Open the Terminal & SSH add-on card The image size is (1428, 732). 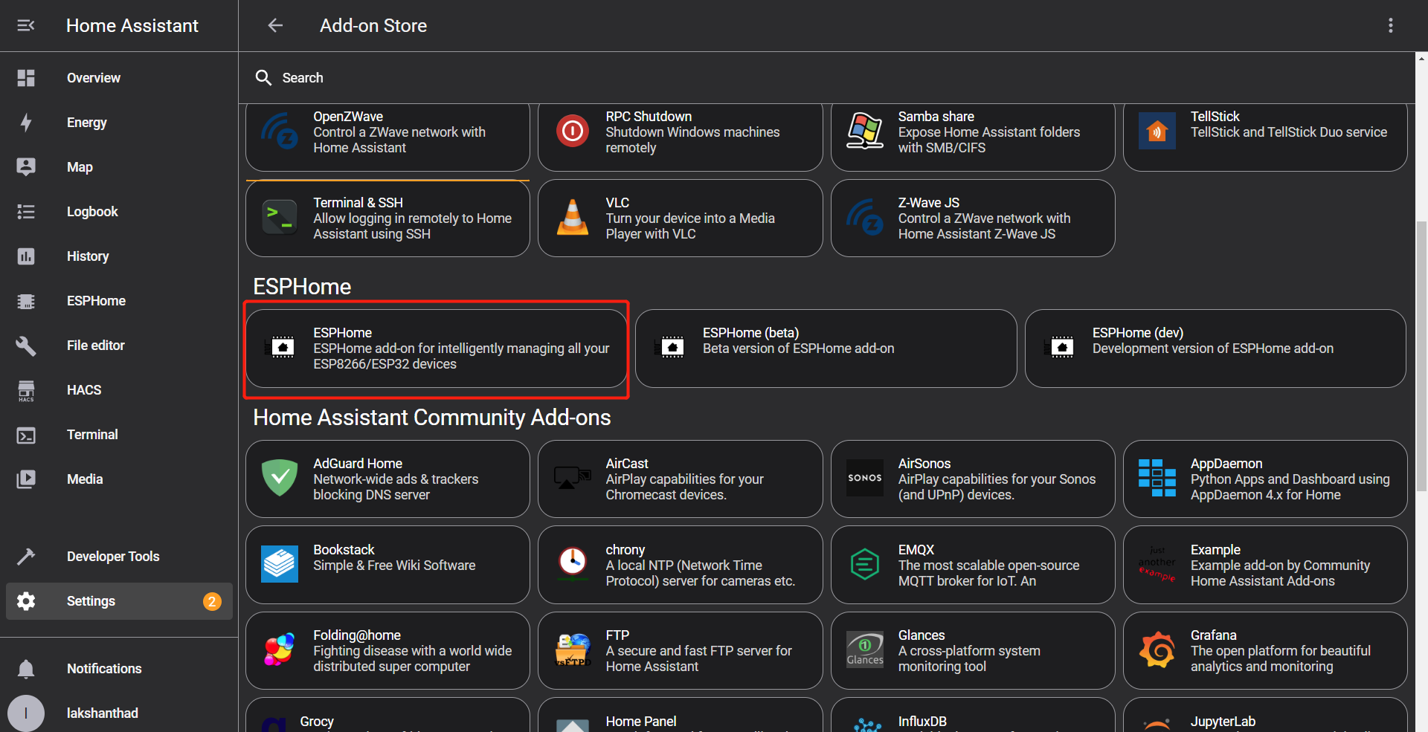387,218
